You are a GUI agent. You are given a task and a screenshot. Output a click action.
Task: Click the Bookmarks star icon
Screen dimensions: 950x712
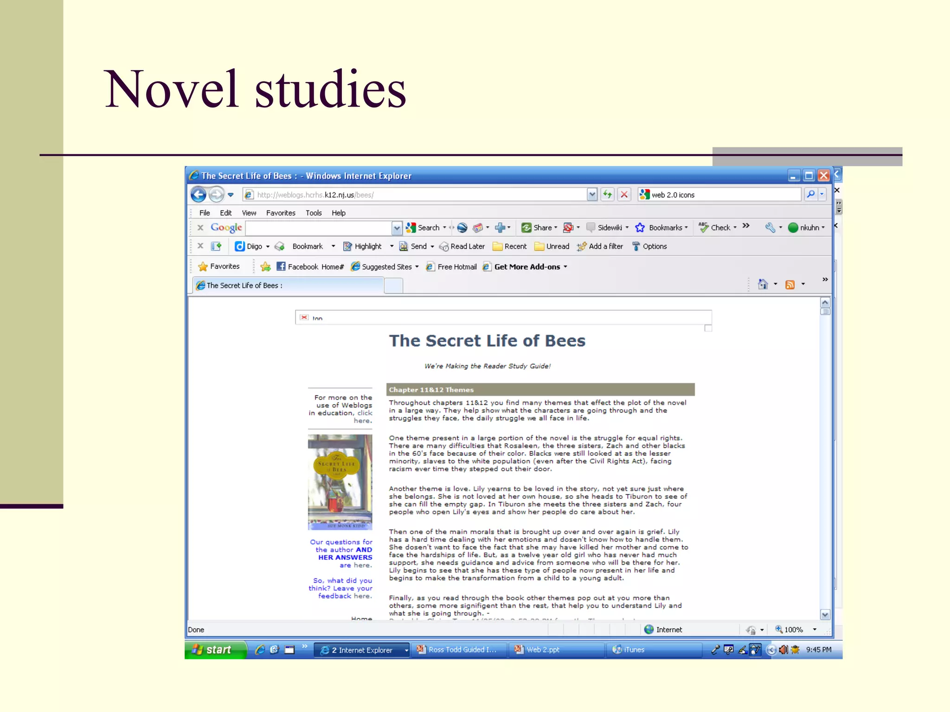coord(640,228)
